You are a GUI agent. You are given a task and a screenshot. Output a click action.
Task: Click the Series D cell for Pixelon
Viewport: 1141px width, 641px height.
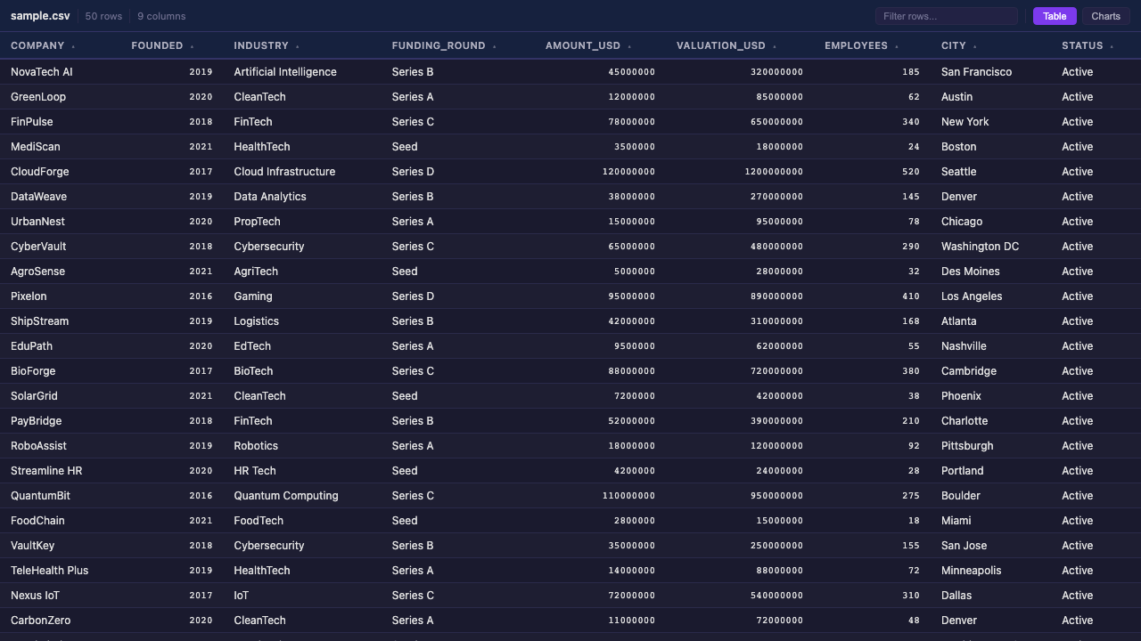click(458, 296)
